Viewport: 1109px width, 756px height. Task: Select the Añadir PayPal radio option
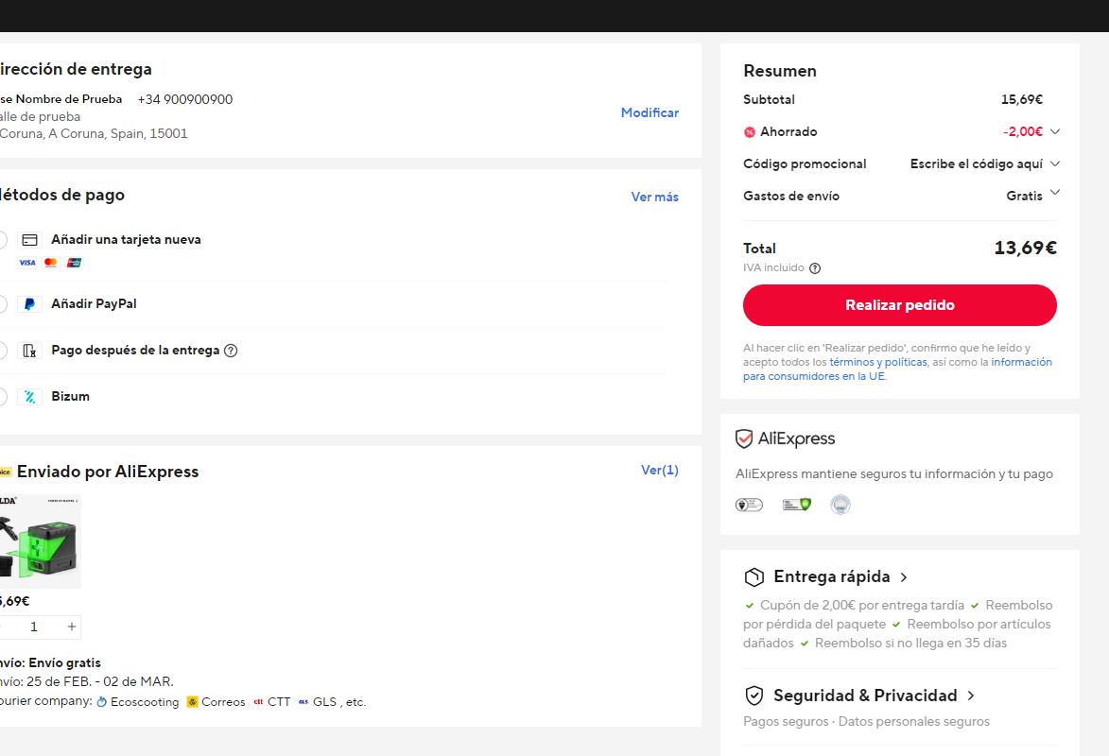point(2,304)
